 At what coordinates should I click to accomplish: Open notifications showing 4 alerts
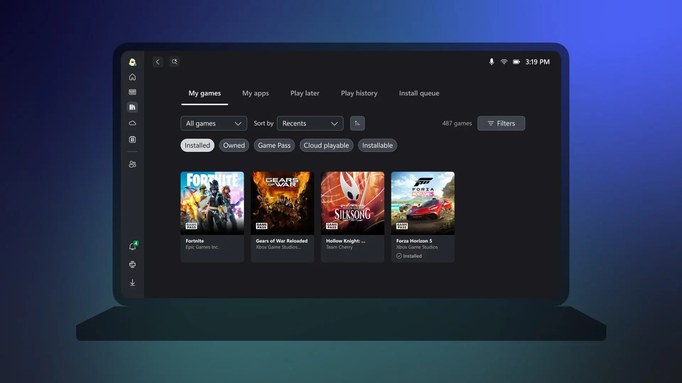[x=132, y=246]
